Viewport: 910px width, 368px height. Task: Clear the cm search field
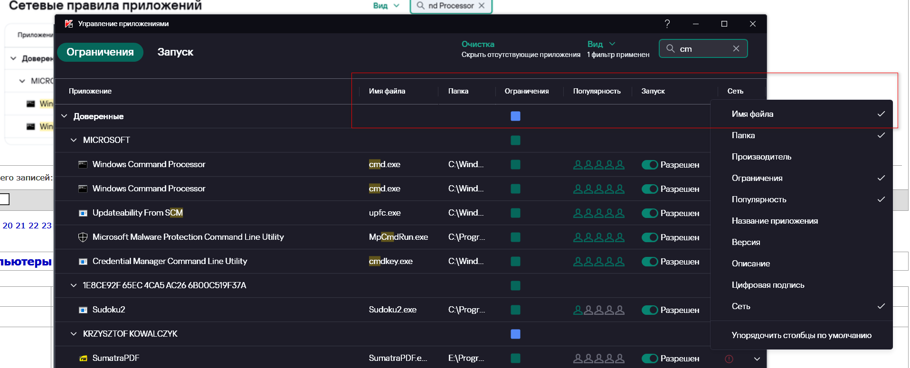[736, 48]
